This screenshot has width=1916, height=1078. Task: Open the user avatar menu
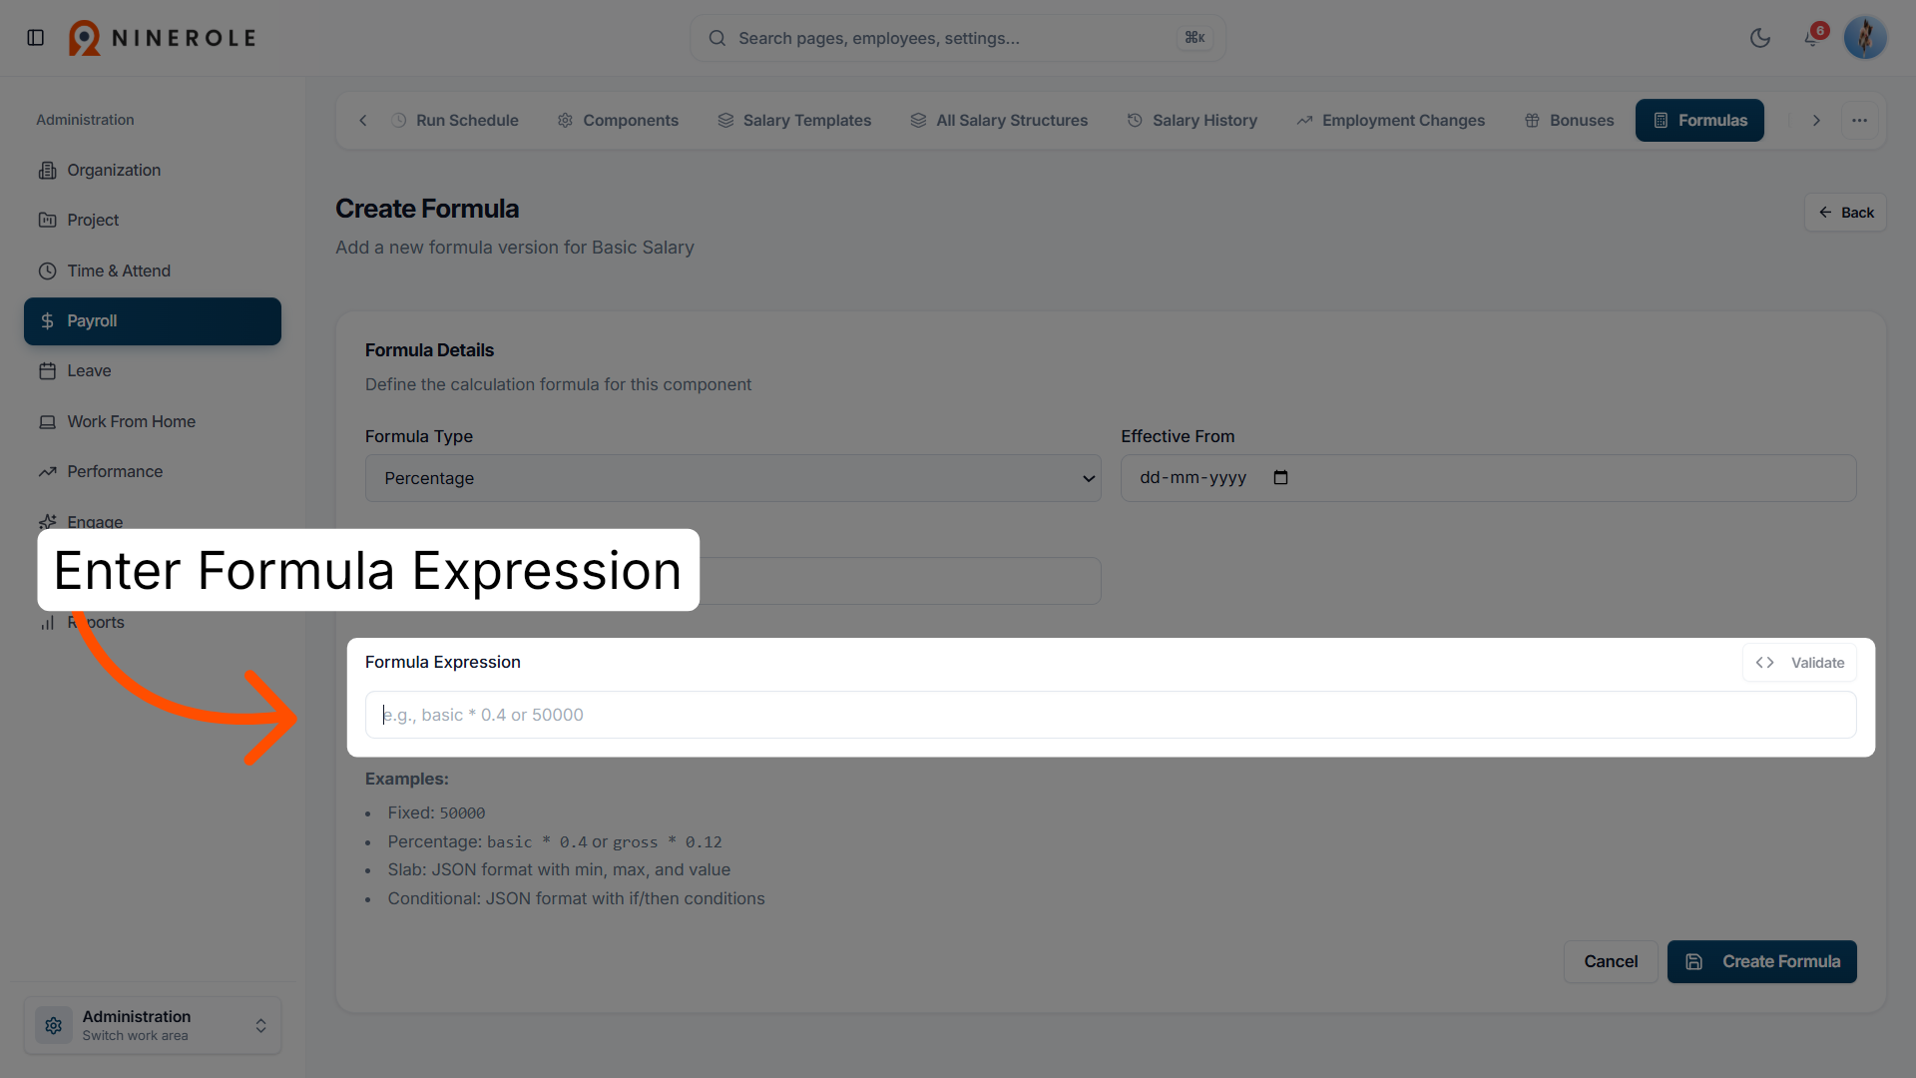[x=1865, y=38]
